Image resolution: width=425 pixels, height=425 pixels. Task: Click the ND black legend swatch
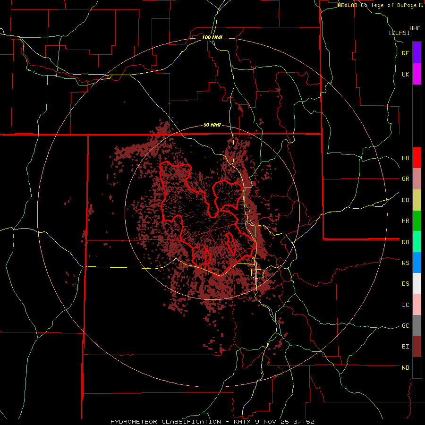[417, 367]
